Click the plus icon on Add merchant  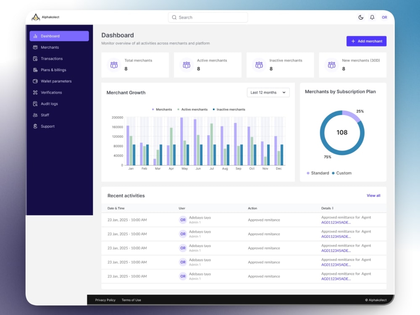click(353, 41)
